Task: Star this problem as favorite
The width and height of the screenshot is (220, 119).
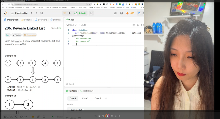Action: (x=33, y=117)
